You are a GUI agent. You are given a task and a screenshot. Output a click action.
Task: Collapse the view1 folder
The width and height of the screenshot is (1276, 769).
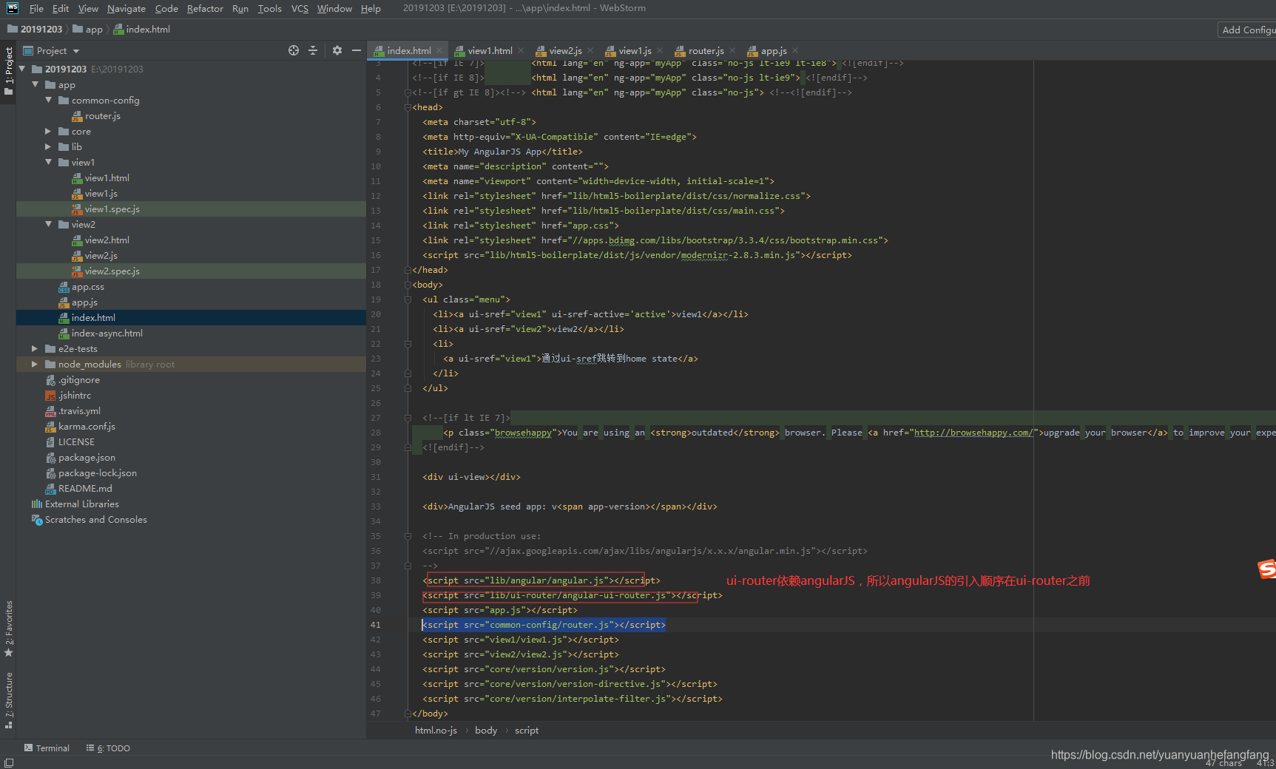tap(49, 162)
